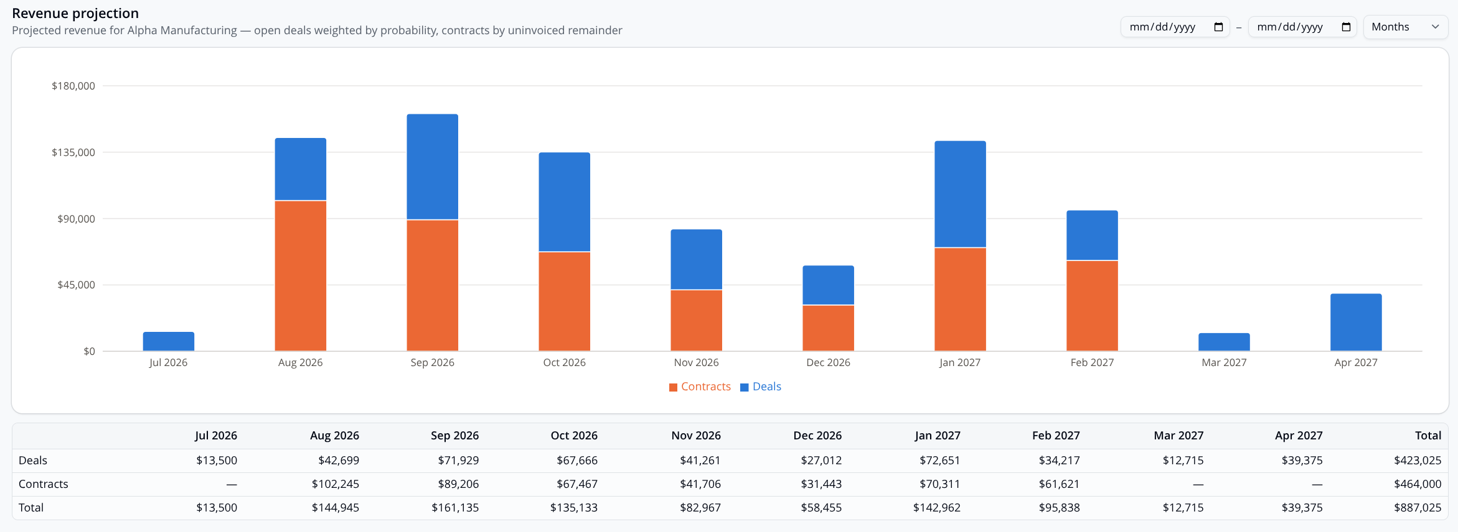This screenshot has height=532, width=1458.
Task: Open the end date calendar picker icon
Action: point(1346,27)
